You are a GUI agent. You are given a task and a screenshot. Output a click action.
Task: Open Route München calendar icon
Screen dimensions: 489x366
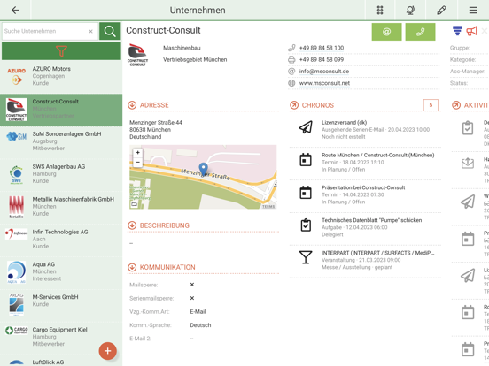pyautogui.click(x=306, y=160)
